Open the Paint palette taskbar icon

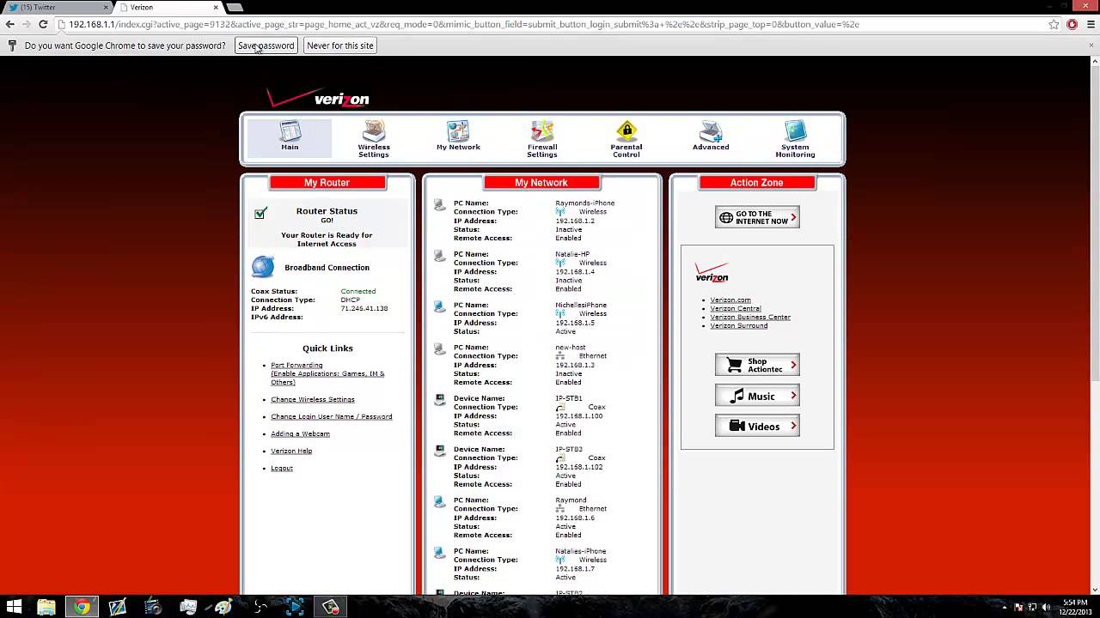pos(223,607)
